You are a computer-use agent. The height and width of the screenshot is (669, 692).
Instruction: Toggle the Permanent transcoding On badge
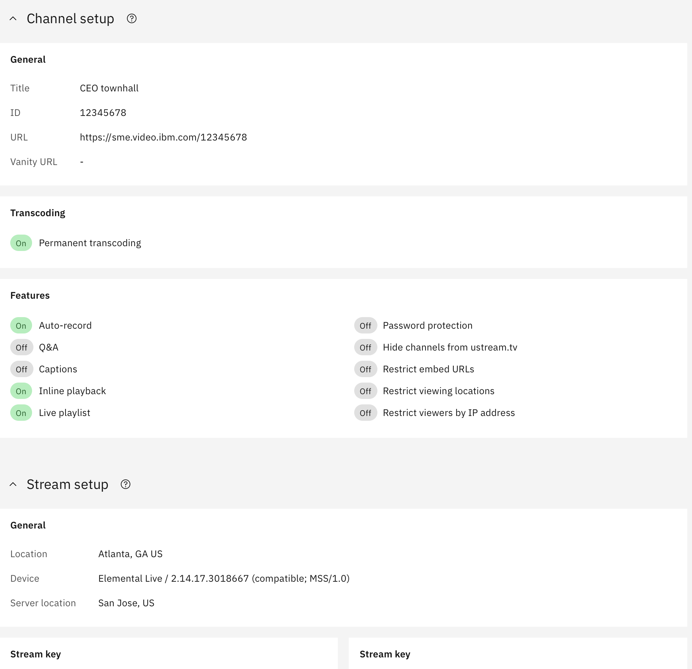tap(21, 243)
